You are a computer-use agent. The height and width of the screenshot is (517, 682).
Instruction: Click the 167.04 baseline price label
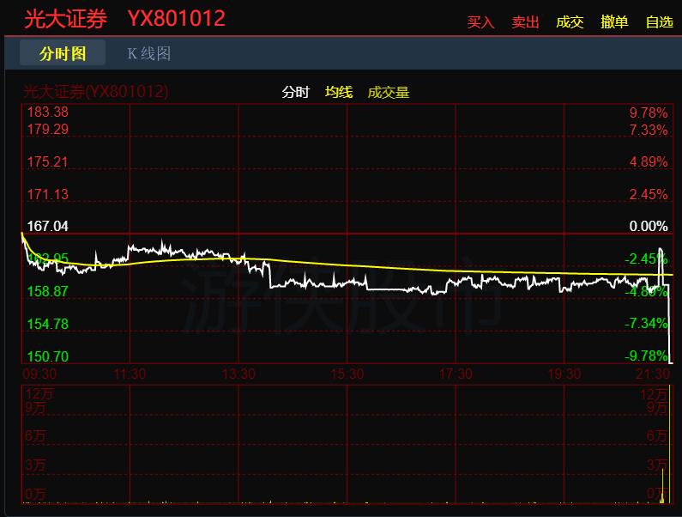tap(48, 226)
